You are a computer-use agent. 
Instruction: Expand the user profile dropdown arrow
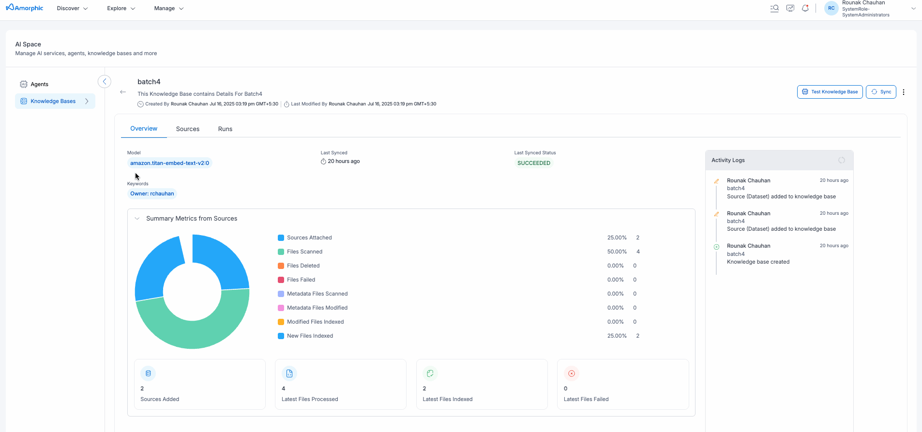[913, 8]
